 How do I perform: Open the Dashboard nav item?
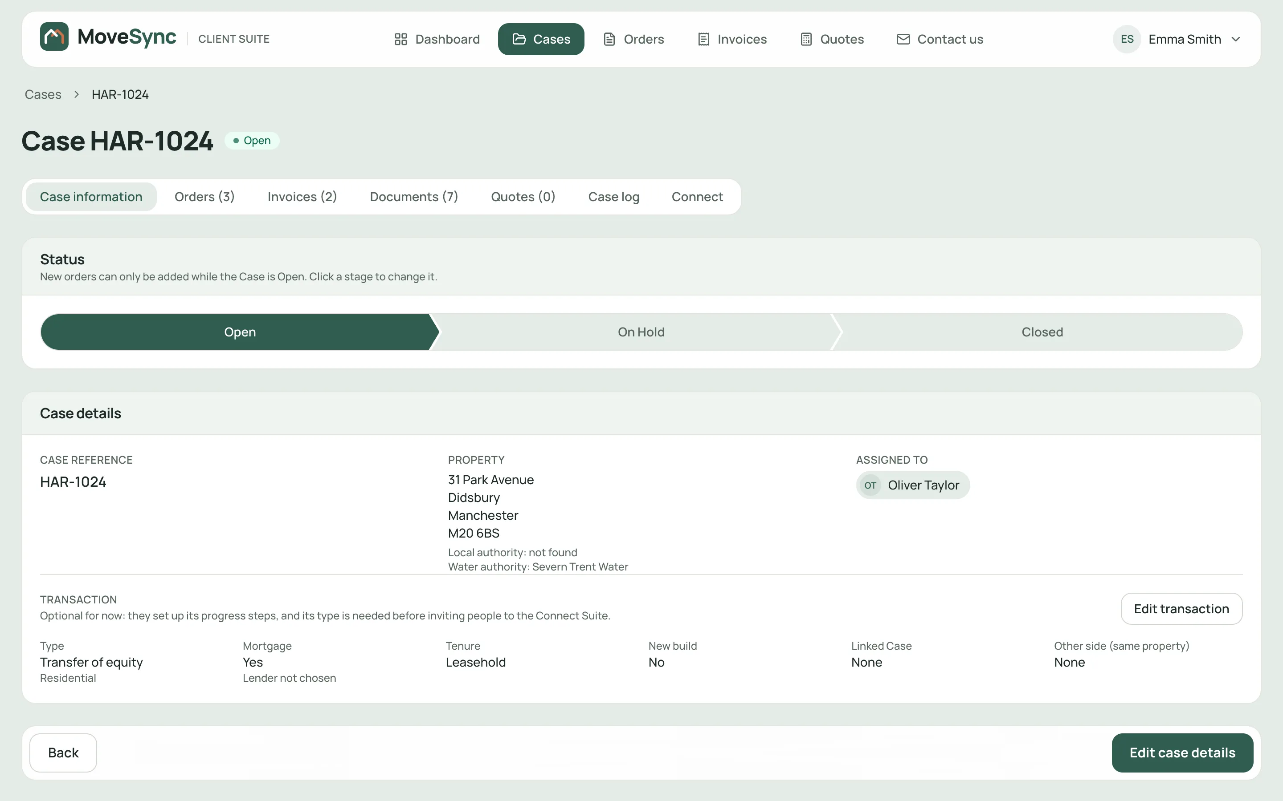437,39
